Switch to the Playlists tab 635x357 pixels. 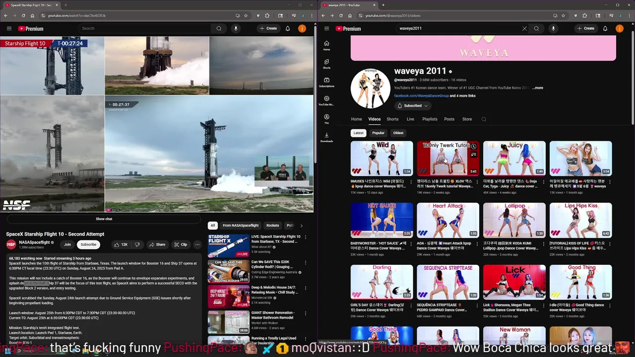tap(430, 119)
